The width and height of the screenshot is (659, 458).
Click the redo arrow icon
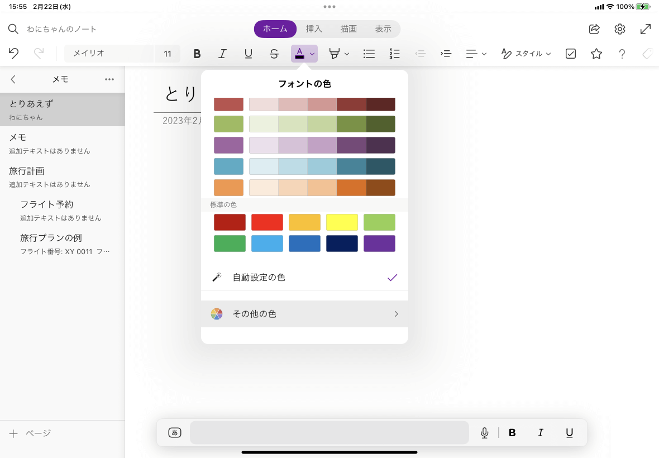(x=39, y=54)
